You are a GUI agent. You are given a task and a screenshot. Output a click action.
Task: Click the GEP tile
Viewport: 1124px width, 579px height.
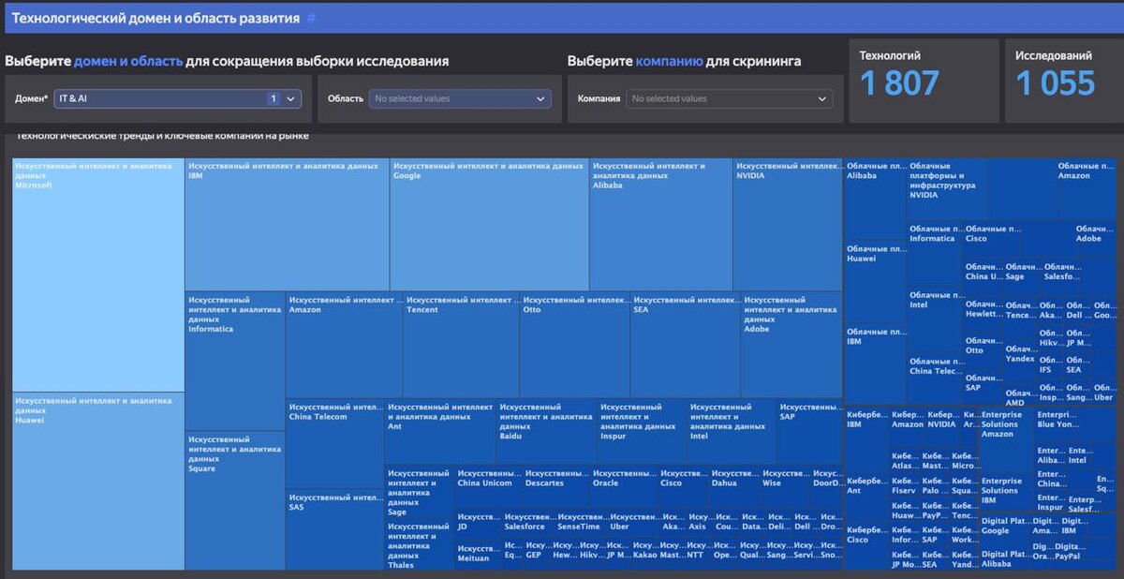pyautogui.click(x=537, y=554)
